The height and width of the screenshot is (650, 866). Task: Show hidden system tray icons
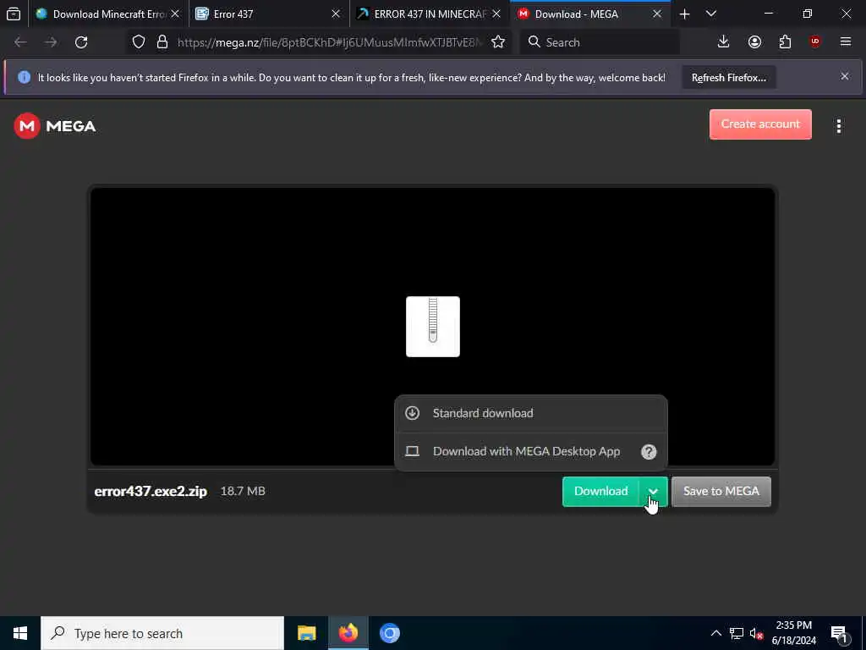pos(715,633)
